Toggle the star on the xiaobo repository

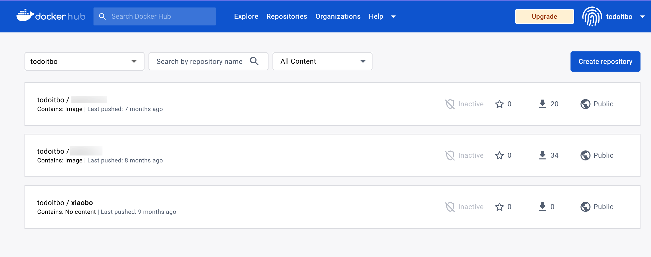click(499, 207)
